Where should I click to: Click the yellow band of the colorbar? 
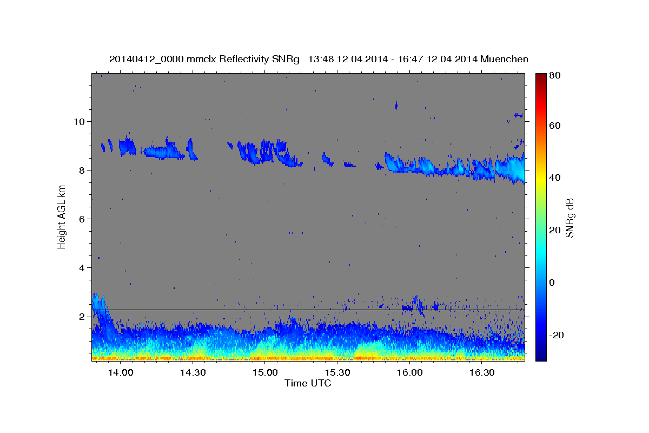(540, 178)
